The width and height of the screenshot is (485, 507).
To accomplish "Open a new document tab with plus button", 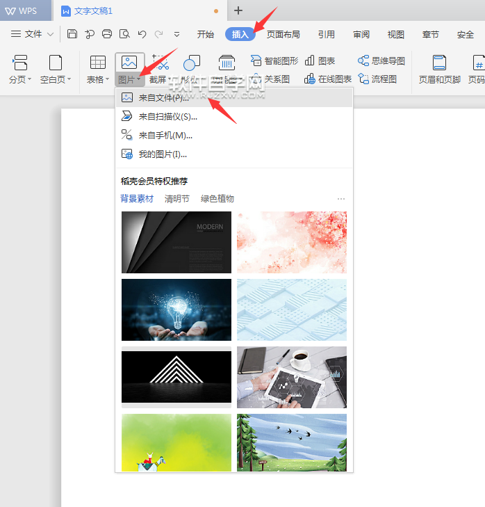I will [238, 10].
